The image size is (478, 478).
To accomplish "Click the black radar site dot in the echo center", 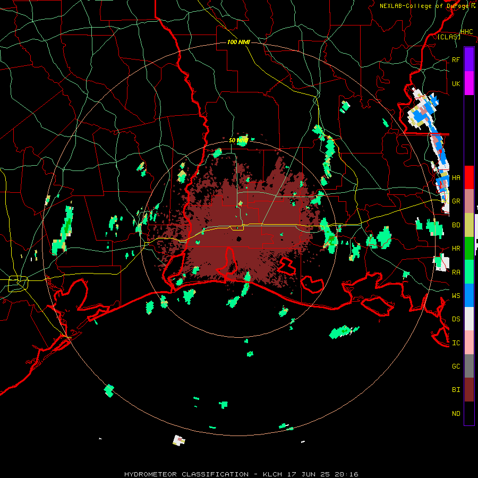I will point(239,239).
